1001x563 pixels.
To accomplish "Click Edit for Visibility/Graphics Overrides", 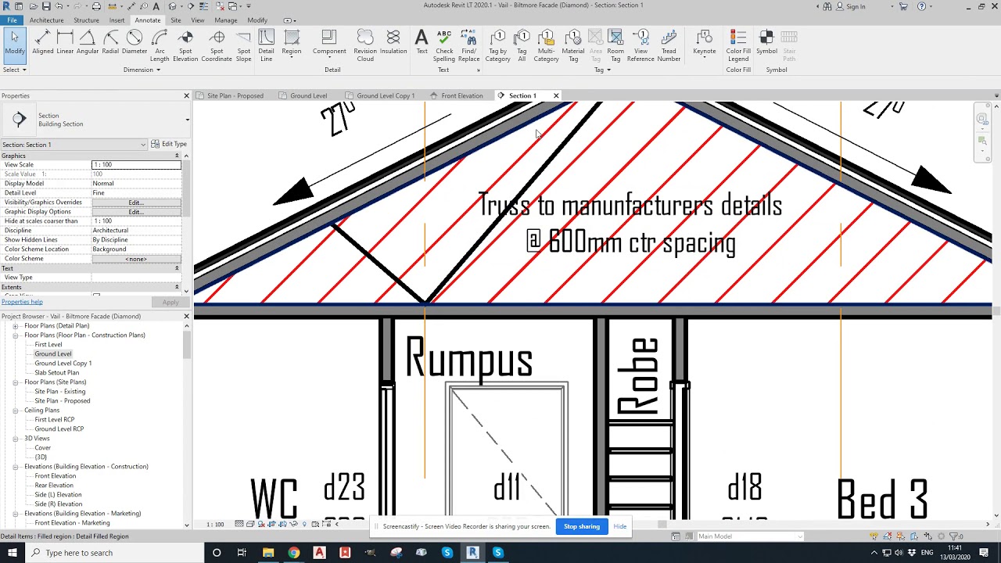I will (136, 203).
